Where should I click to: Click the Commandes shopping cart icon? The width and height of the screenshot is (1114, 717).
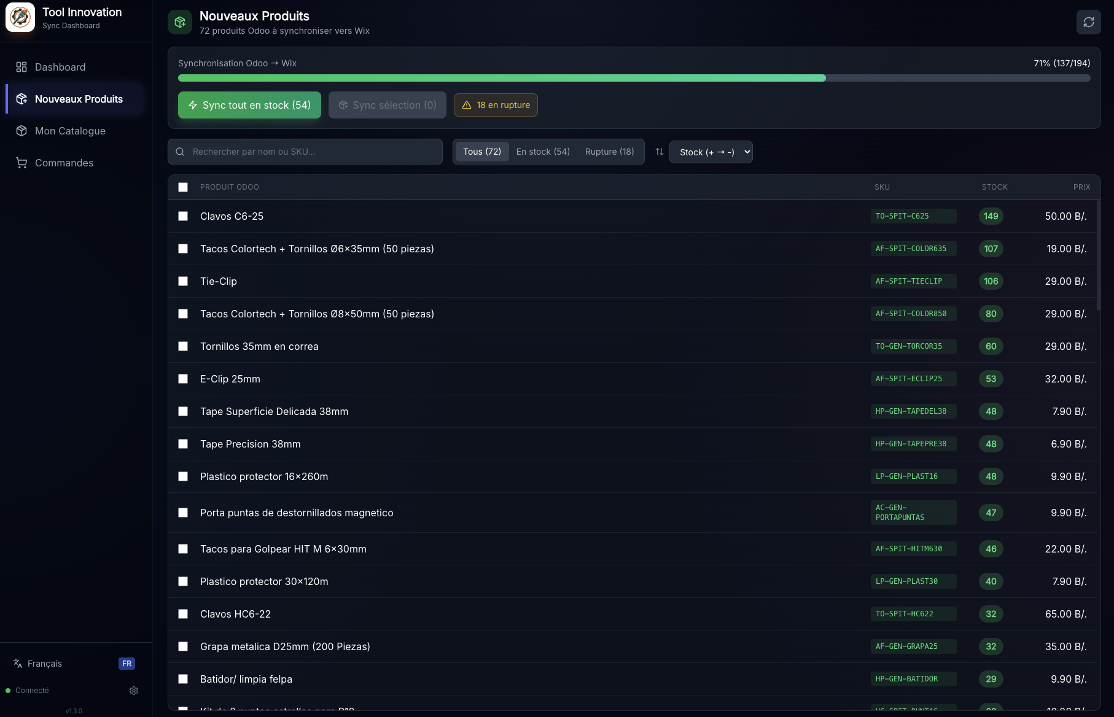(21, 163)
